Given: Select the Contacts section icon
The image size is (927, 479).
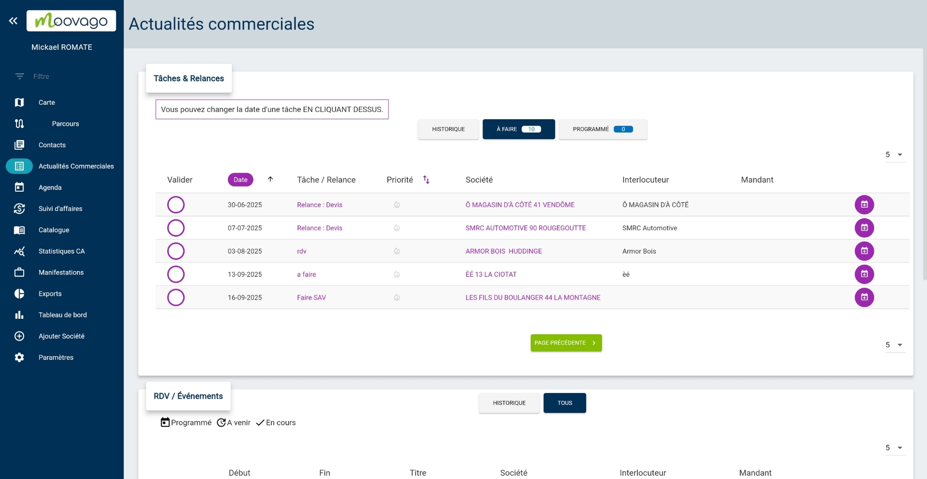Looking at the screenshot, I should (19, 145).
